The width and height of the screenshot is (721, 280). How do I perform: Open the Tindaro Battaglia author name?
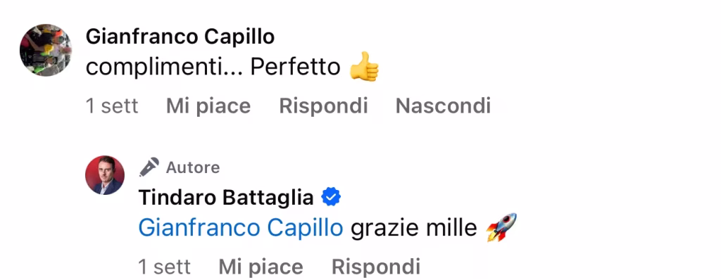[x=226, y=198]
